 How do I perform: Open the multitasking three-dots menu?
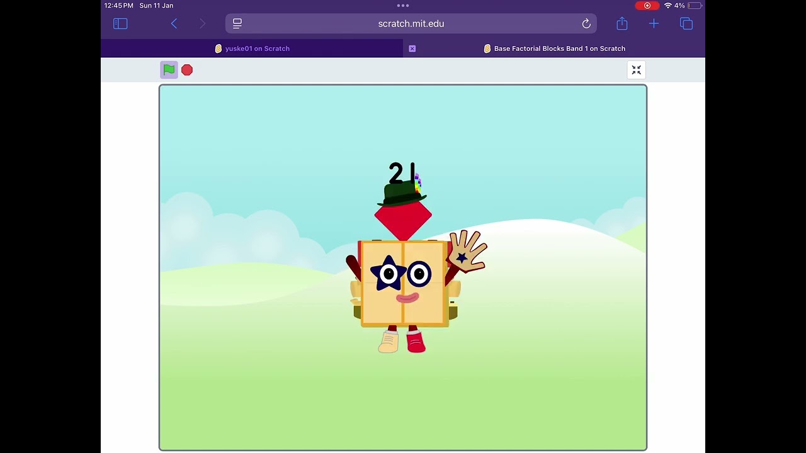point(403,6)
